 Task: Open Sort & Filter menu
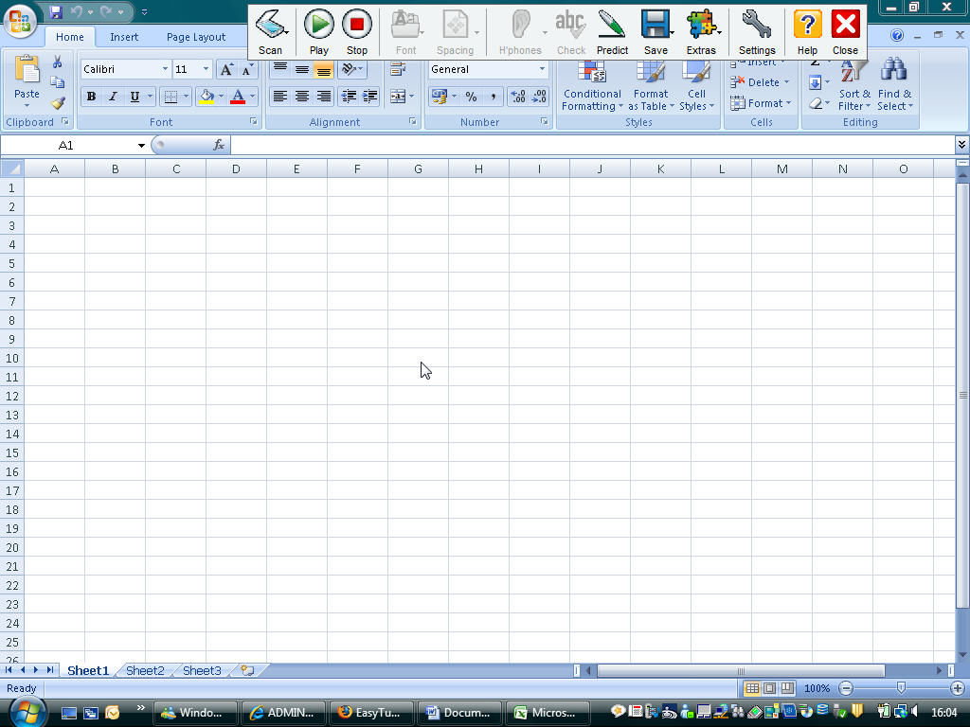point(854,87)
